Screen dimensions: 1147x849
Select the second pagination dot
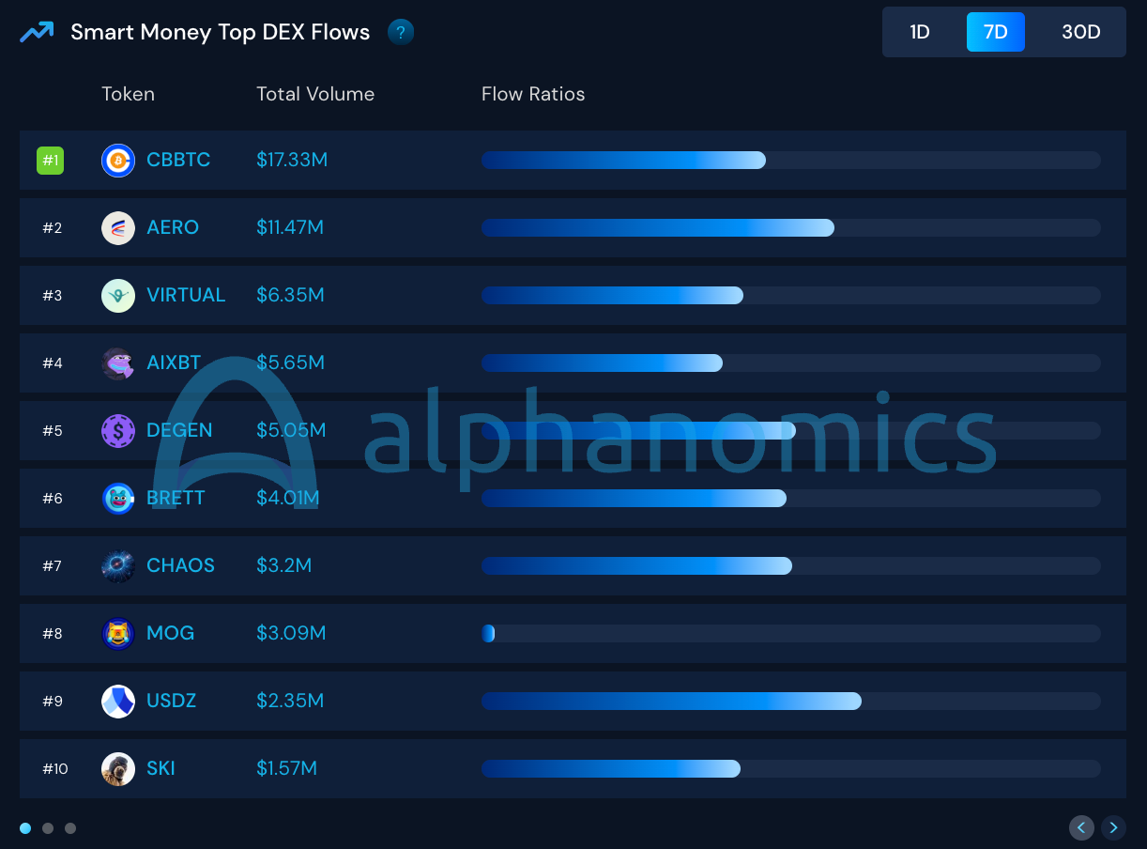tap(48, 828)
